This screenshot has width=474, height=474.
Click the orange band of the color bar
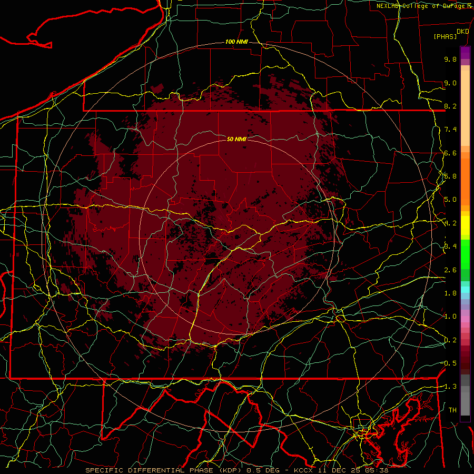pyautogui.click(x=465, y=181)
